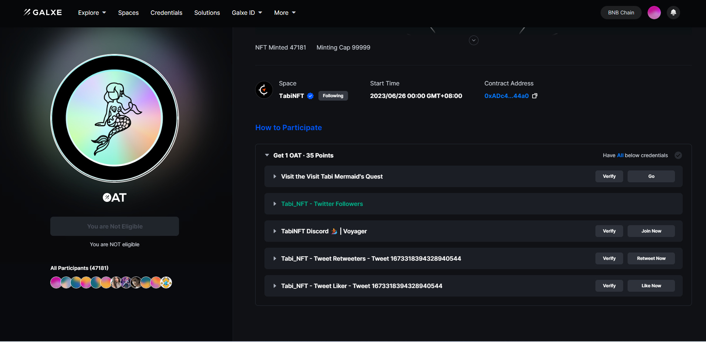This screenshot has height=342, width=706.
Task: Copy the contract address with the copy icon
Action: click(x=534, y=96)
